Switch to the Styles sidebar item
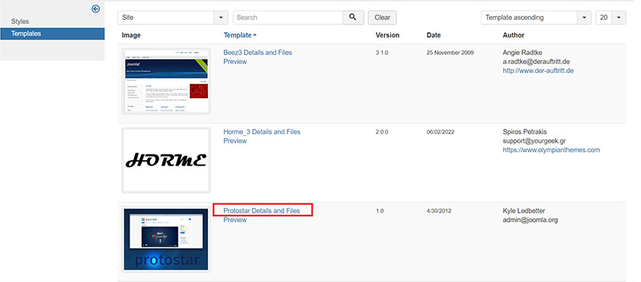The image size is (641, 282). (20, 21)
